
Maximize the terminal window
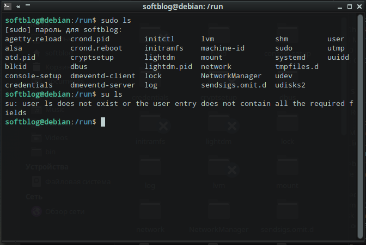(350, 7)
